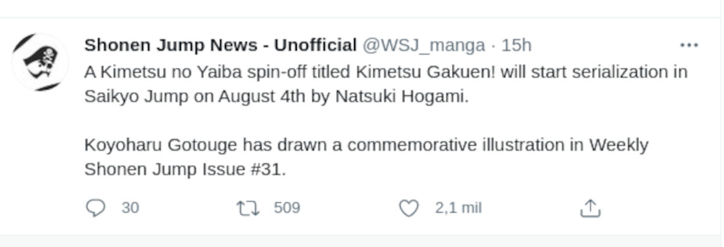Open the three-dot more options menu
The height and width of the screenshot is (247, 724).
(688, 45)
